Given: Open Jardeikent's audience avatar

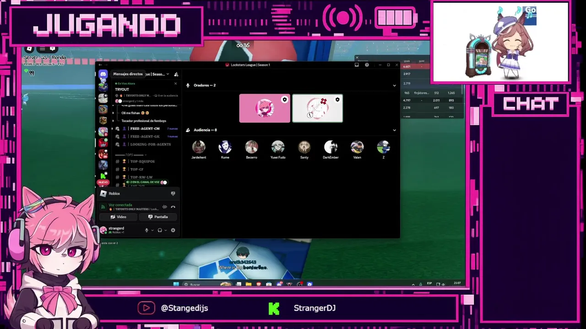Looking at the screenshot, I should pyautogui.click(x=199, y=147).
